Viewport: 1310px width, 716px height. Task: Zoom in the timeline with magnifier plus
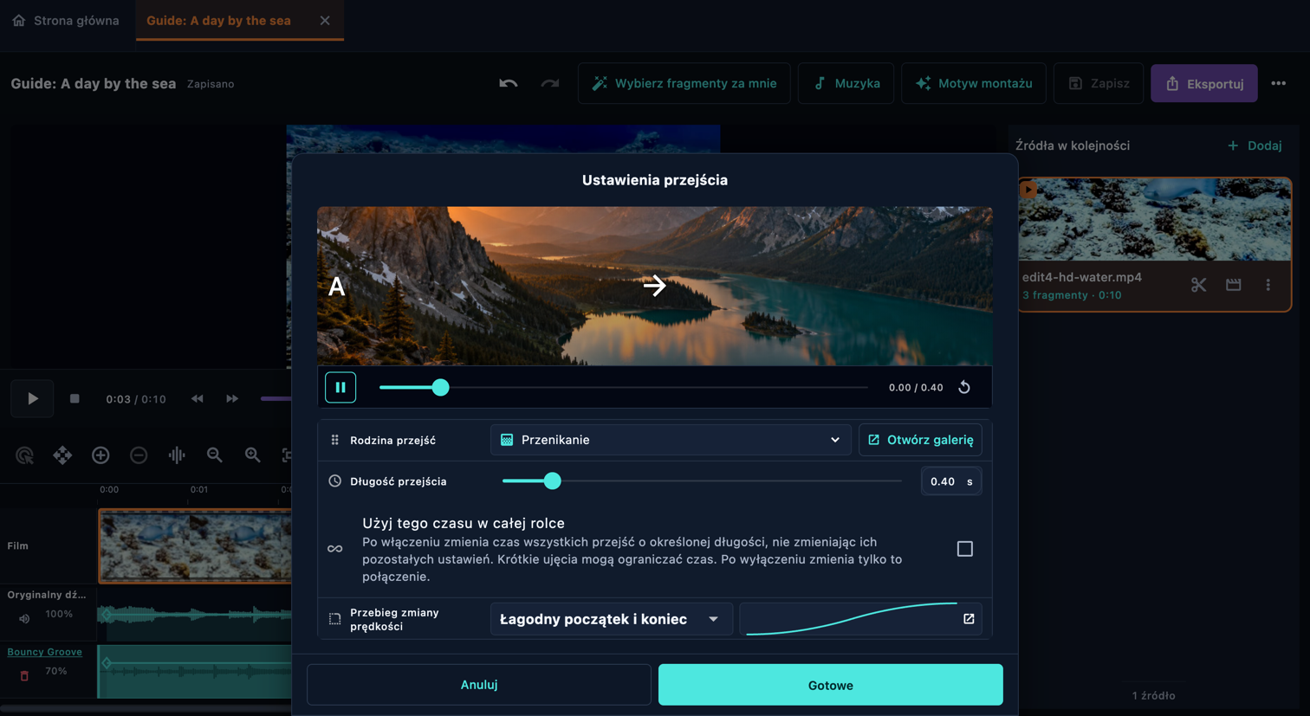(x=253, y=455)
